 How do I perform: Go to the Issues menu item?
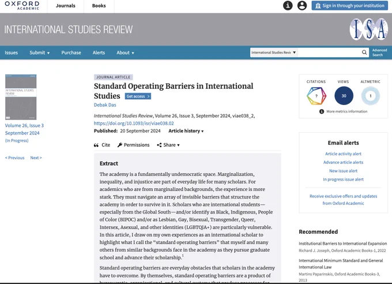pyautogui.click(x=12, y=53)
